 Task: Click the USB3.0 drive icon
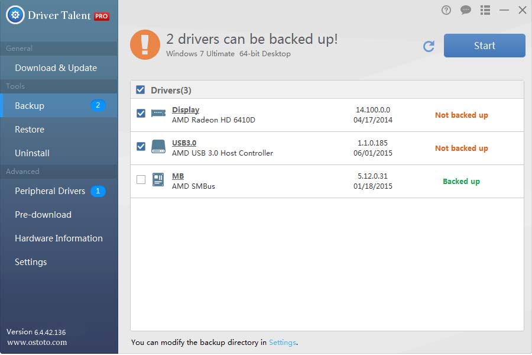158,146
